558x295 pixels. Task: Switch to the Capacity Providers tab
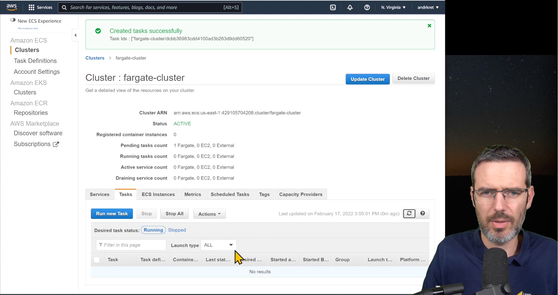click(x=301, y=194)
